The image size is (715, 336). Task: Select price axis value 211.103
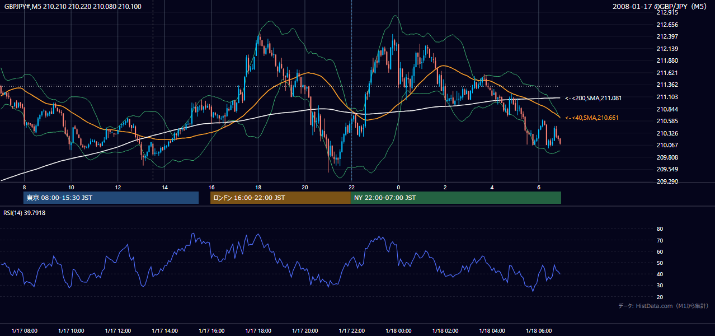pyautogui.click(x=667, y=97)
